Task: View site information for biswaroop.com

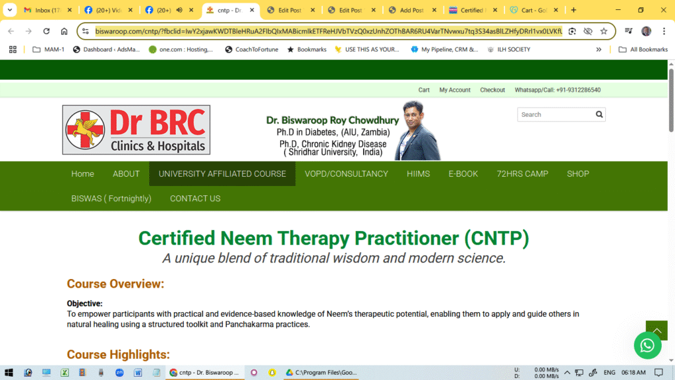Action: pyautogui.click(x=85, y=31)
